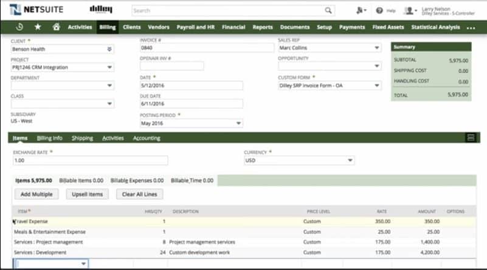This screenshot has width=487, height=270.
Task: Open the Payroll and HR menu
Action: (196, 27)
